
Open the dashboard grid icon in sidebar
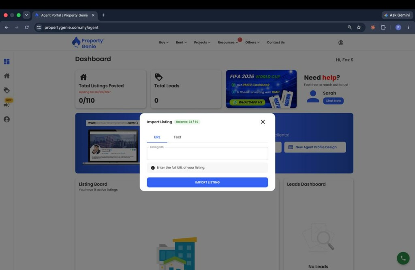coord(6,61)
